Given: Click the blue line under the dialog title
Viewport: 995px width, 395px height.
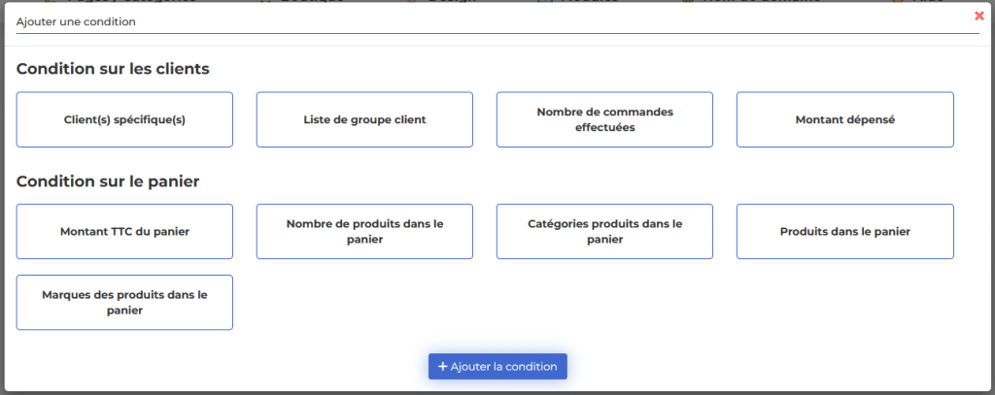Looking at the screenshot, I should 497,33.
